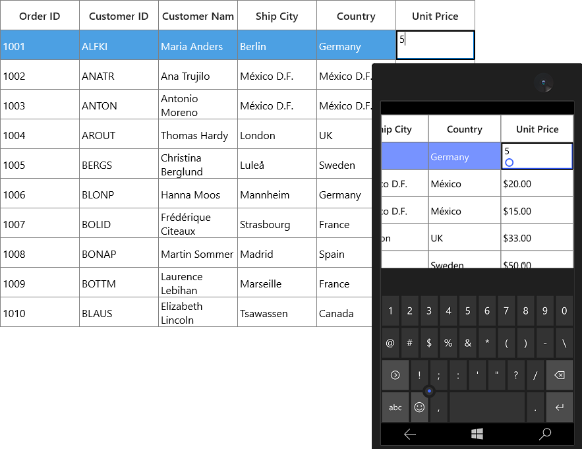
Task: Select the Elizabeth Lincoln cell
Action: point(198,313)
